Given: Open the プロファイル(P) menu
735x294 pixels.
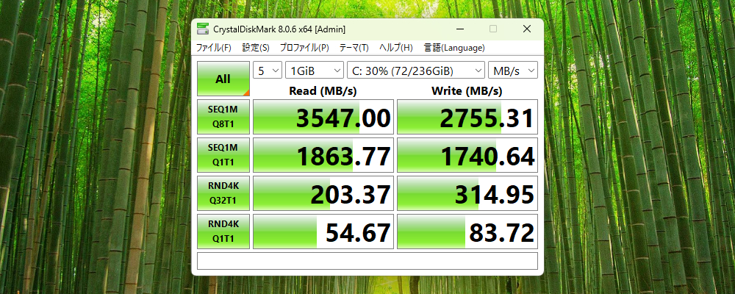Looking at the screenshot, I should click(x=304, y=48).
